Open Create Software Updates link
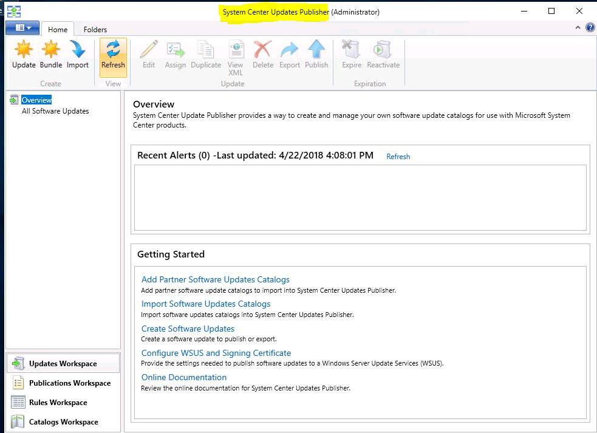 point(188,329)
